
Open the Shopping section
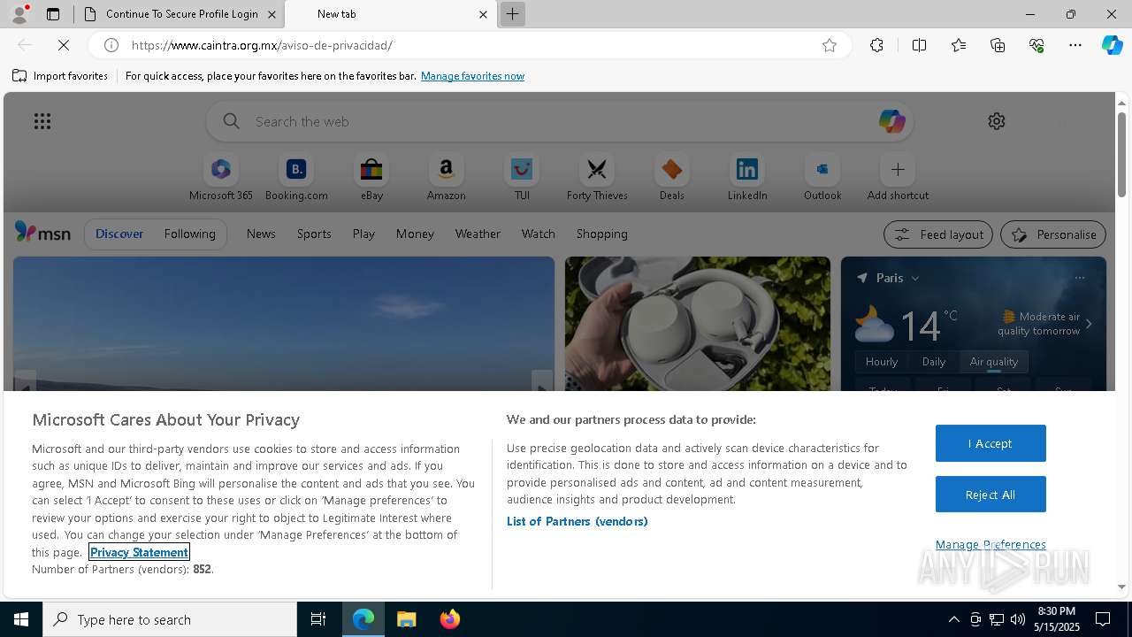click(x=602, y=234)
